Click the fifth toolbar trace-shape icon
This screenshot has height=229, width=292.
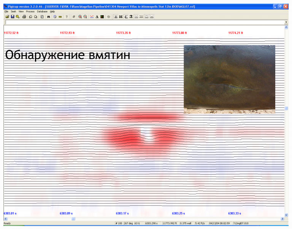[136, 17]
